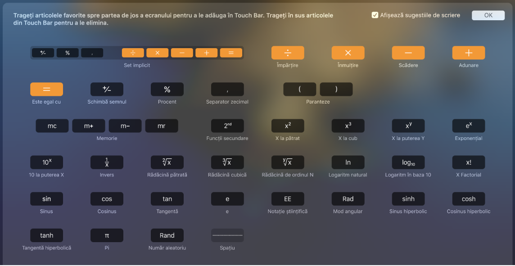The image size is (515, 266).
Task: Select the Spațiu placeholder item
Action: click(x=227, y=235)
